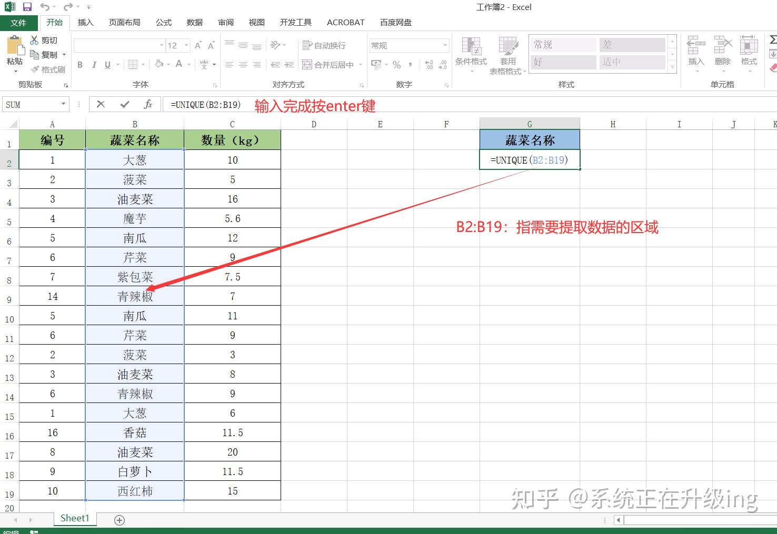Viewport: 777px width, 534px height.
Task: Select the 好 cell style
Action: click(x=563, y=62)
